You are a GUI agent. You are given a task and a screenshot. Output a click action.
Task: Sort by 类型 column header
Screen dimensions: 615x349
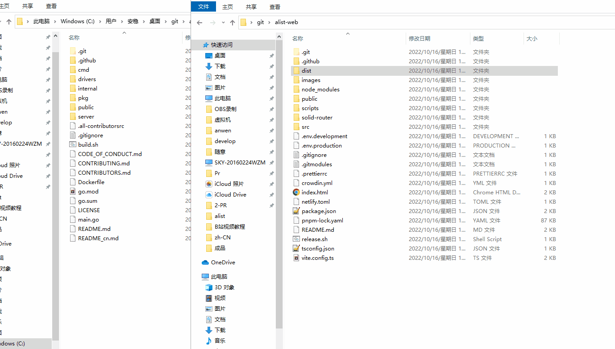point(478,39)
